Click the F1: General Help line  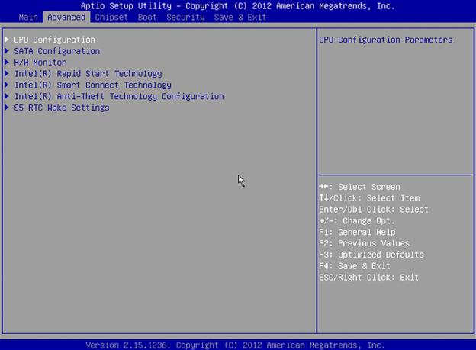357,232
